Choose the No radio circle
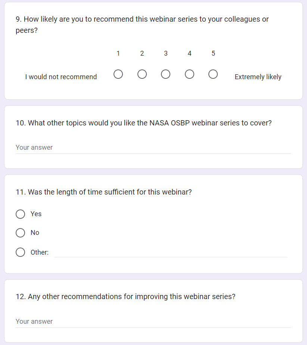 tap(21, 233)
